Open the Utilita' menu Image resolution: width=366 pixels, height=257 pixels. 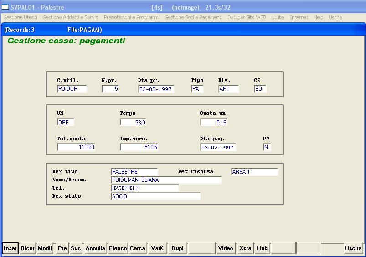278,17
